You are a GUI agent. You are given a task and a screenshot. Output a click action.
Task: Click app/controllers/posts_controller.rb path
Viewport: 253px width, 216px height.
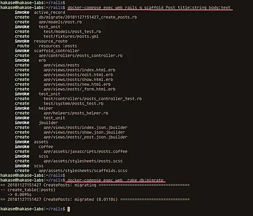80,56
